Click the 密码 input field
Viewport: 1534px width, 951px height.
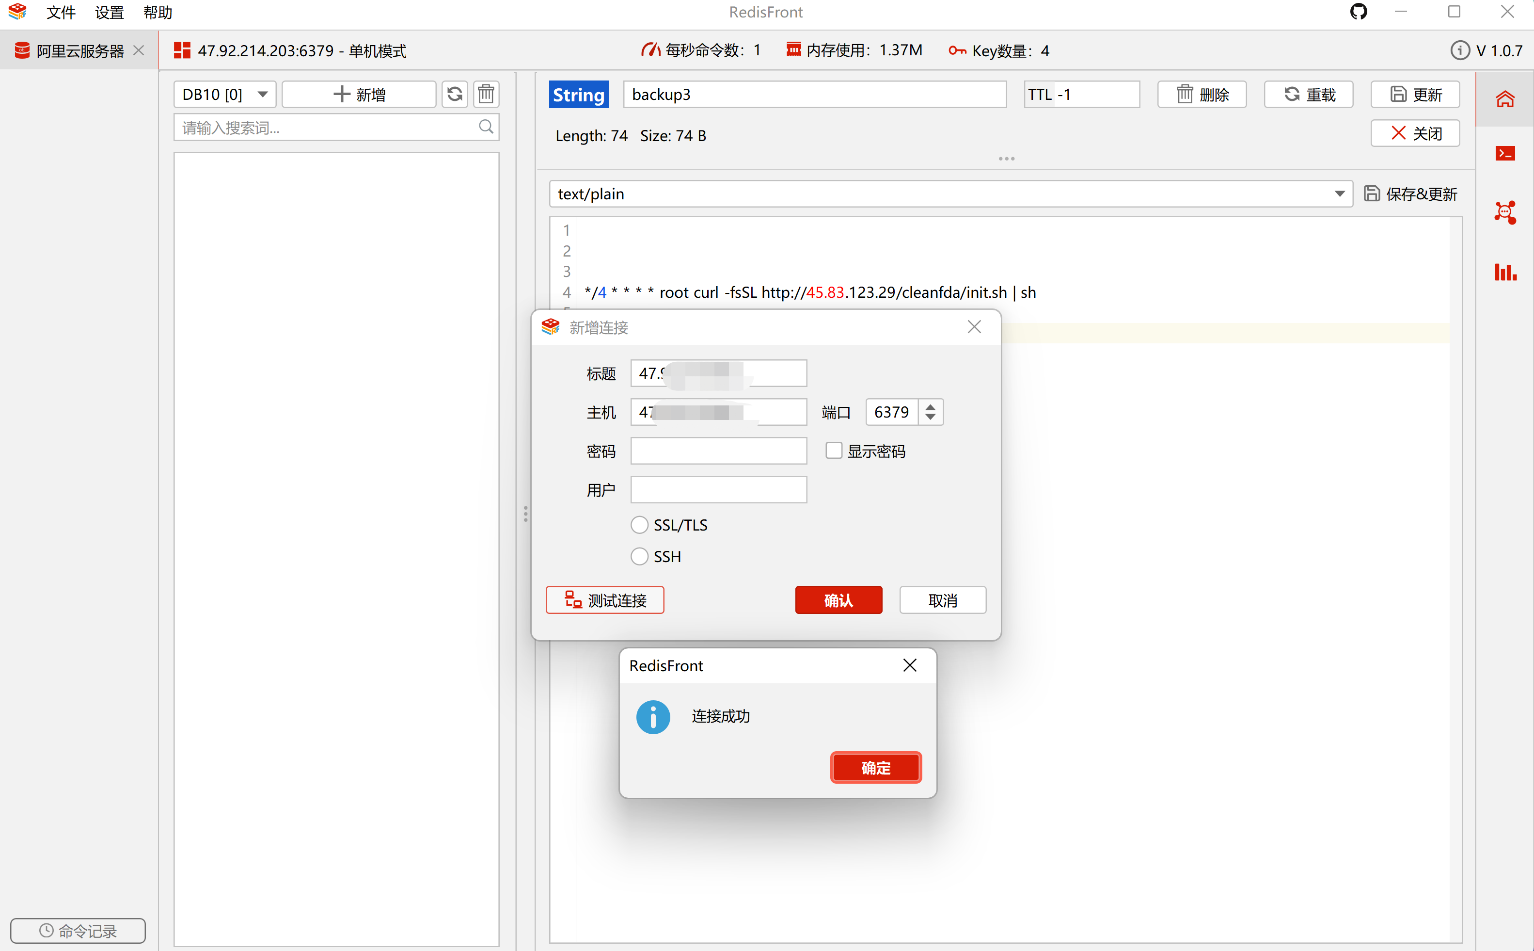[718, 451]
